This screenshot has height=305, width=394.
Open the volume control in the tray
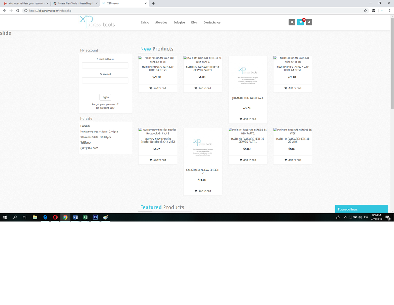click(360, 217)
